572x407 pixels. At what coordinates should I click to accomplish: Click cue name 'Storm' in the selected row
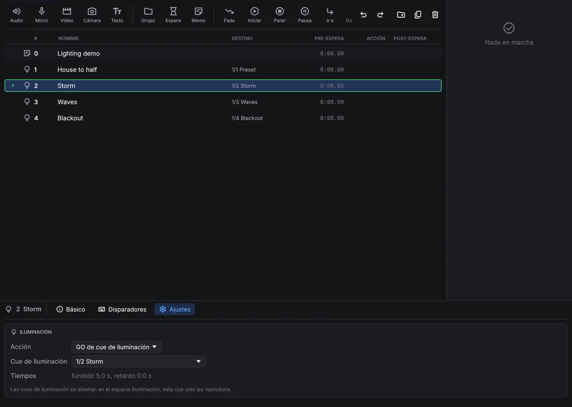coord(66,86)
